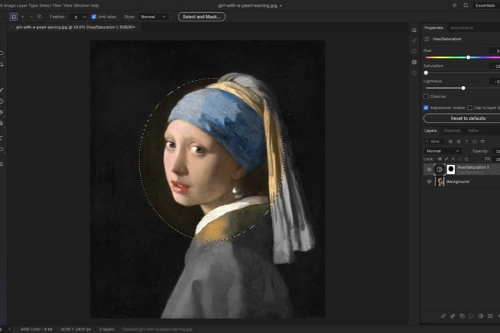This screenshot has width=500, height=333.
Task: Open the View menu
Action: pos(67,5)
